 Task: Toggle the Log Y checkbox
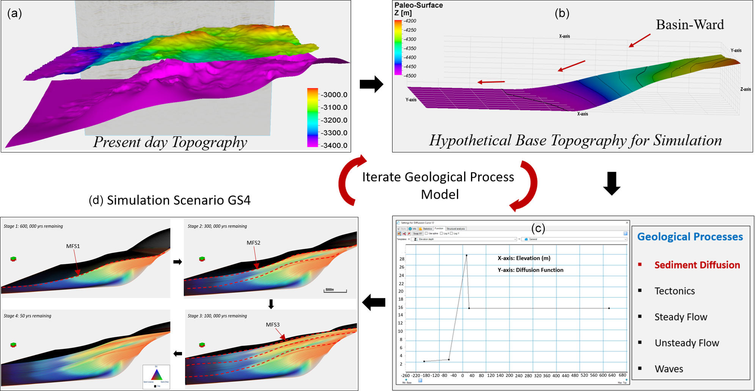pos(451,234)
